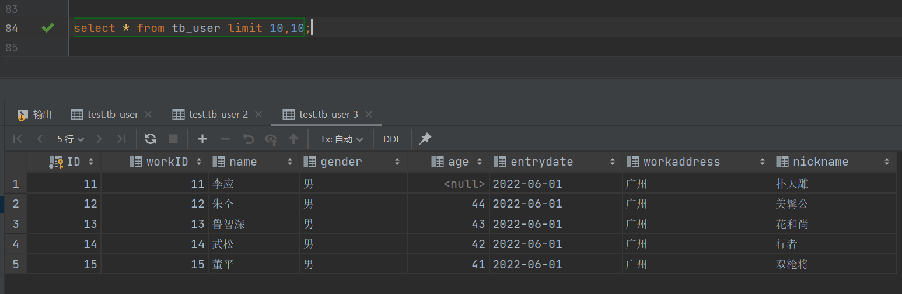This screenshot has width=902, height=294.
Task: Close the test.tb_user 3 tab
Action: click(x=368, y=114)
